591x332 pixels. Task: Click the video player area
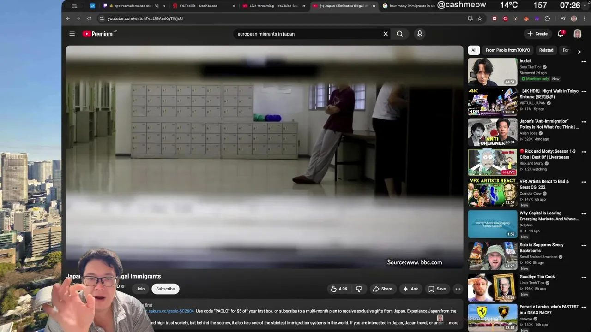[265, 157]
